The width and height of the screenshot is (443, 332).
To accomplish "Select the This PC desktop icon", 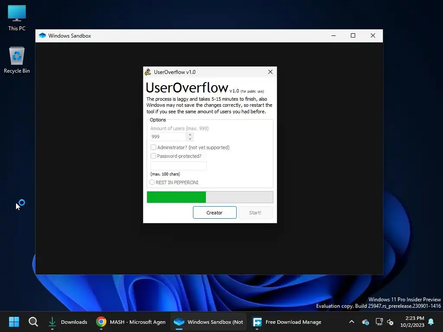I will pos(17,18).
